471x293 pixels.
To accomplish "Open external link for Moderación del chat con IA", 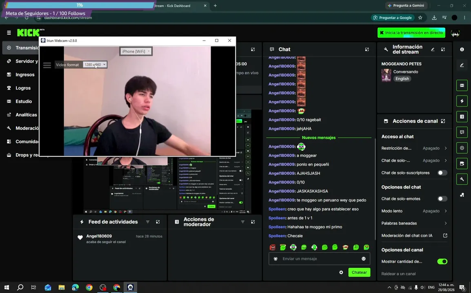I will click(445, 236).
